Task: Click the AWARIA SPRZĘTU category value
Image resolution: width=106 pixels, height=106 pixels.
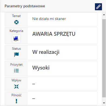Action: pos(54,34)
